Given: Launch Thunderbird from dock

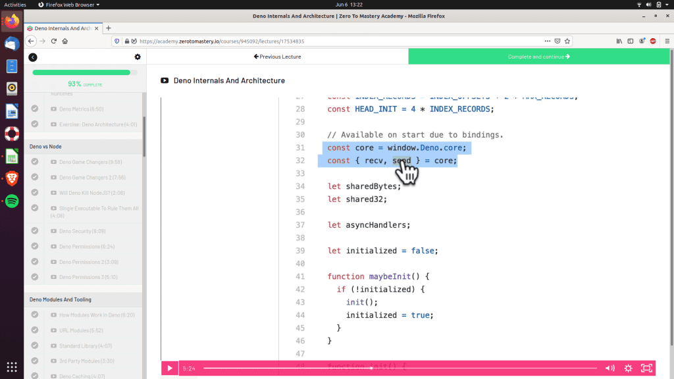Looking at the screenshot, I should coord(12,44).
